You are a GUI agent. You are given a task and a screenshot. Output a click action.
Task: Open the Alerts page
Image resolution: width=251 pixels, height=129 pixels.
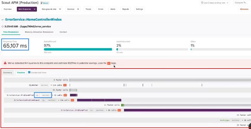tap(113, 9)
